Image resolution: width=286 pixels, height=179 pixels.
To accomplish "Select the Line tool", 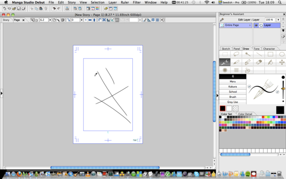I will (259, 54).
